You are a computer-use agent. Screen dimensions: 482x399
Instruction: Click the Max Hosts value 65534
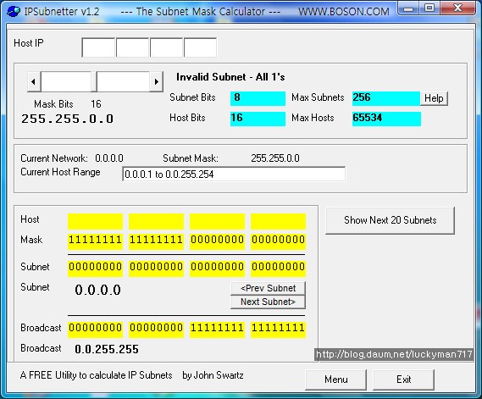pos(386,119)
